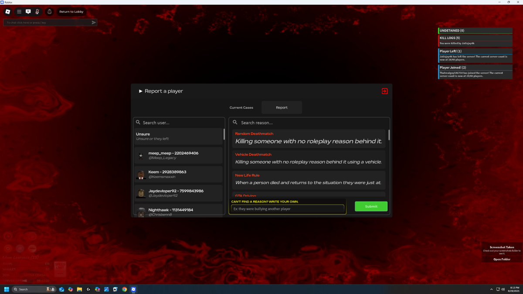Image resolution: width=523 pixels, height=294 pixels.
Task: Close report panel with red exit icon
Action: [384, 91]
